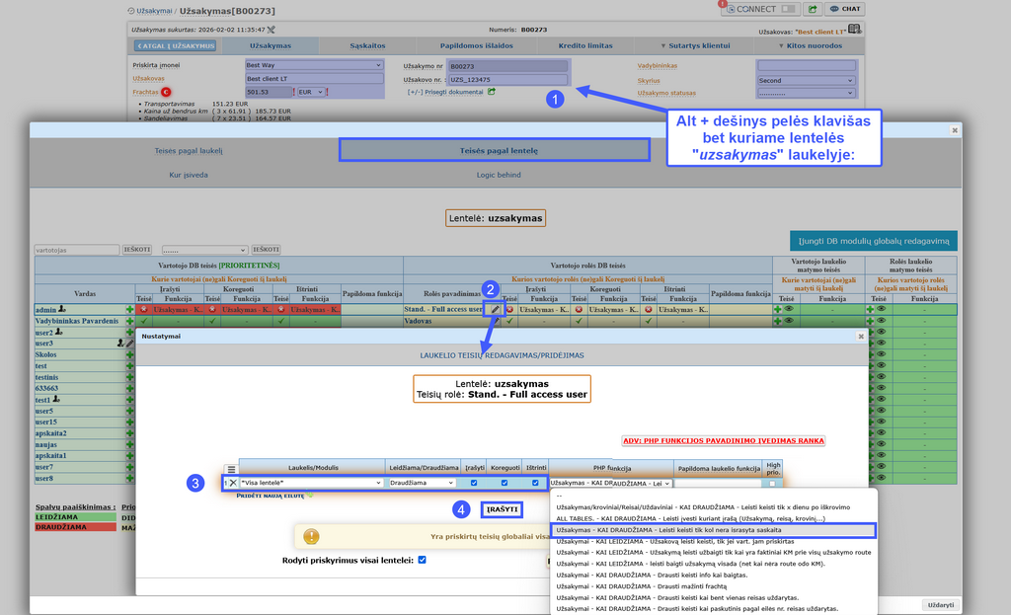Screen dimensions: 1011x615
Task: Click Įjungti DB modulių globalų redagavimą button
Action: pos(874,241)
